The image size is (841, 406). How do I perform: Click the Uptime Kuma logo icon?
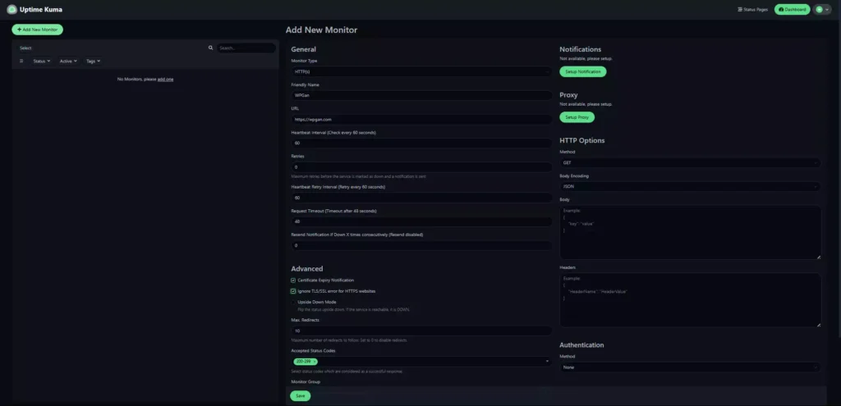(11, 9)
